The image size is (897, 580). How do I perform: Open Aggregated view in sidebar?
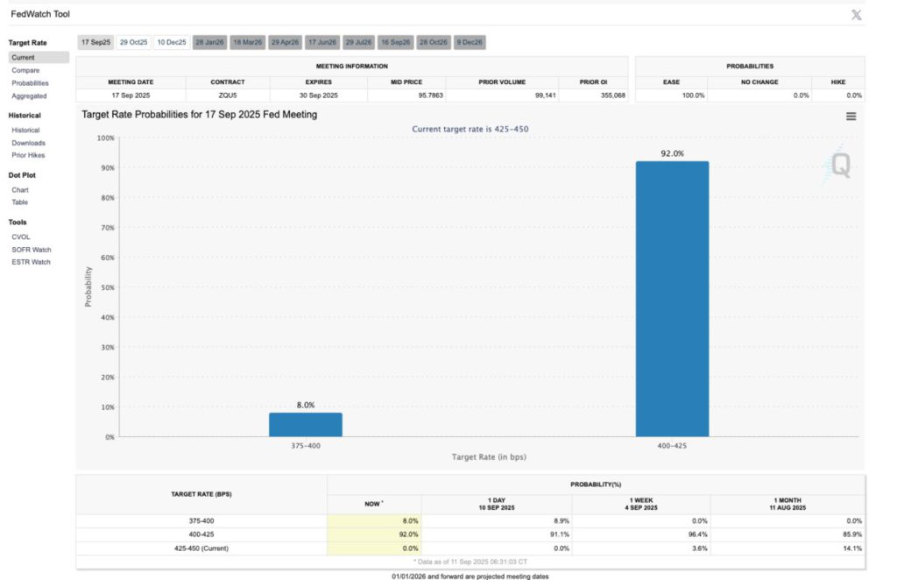coord(29,95)
